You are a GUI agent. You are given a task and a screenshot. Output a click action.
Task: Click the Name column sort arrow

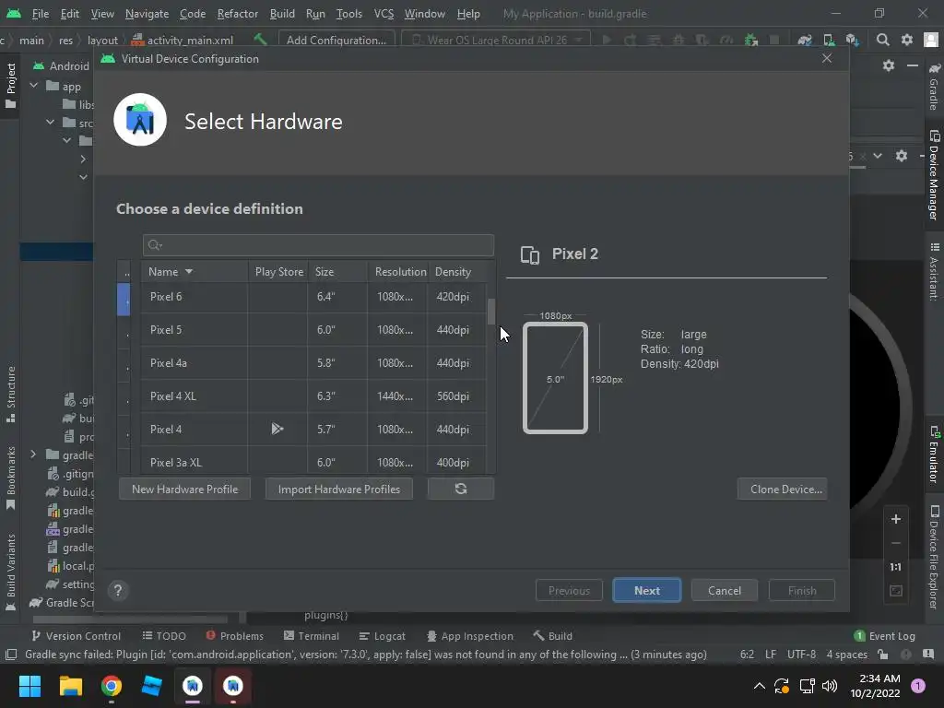(x=189, y=272)
